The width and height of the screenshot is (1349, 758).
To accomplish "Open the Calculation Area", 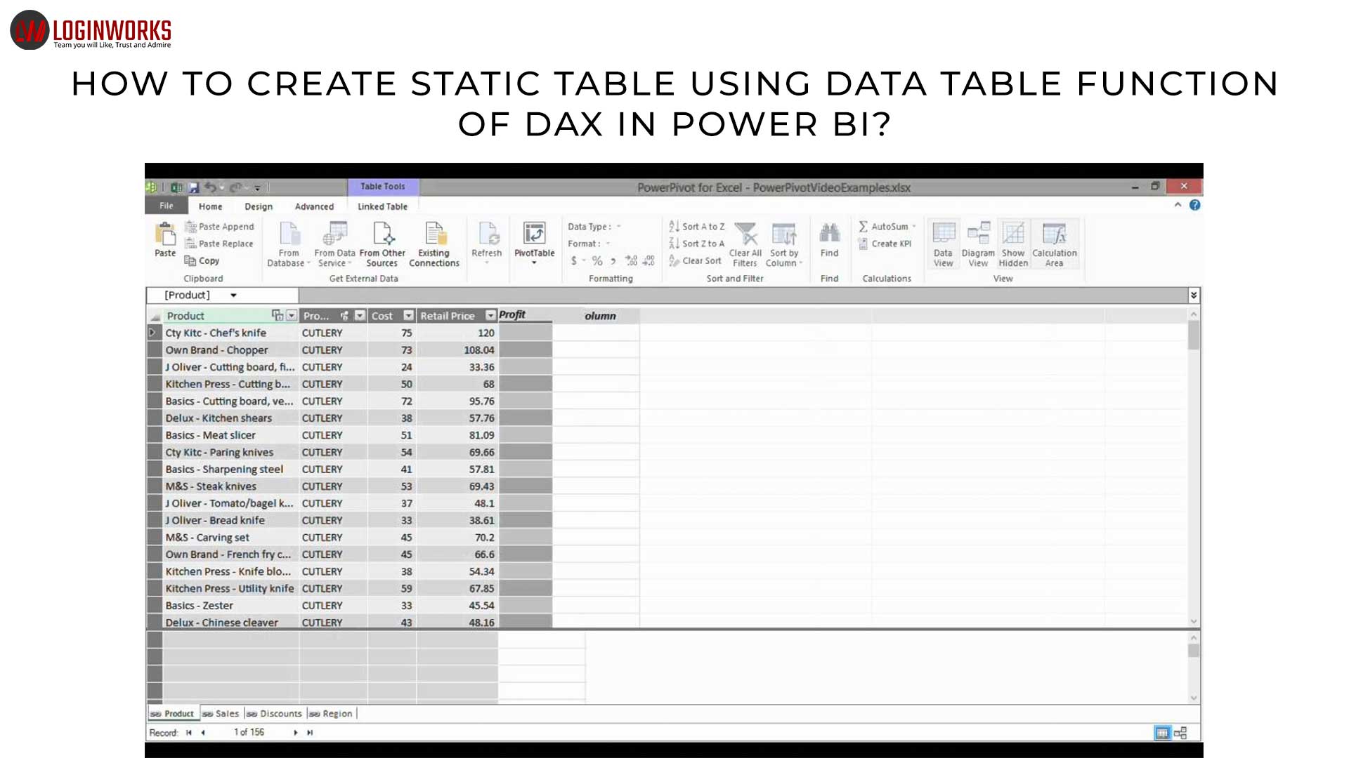I will coord(1055,242).
